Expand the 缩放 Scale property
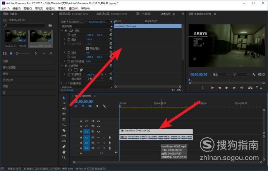 coord(64,40)
